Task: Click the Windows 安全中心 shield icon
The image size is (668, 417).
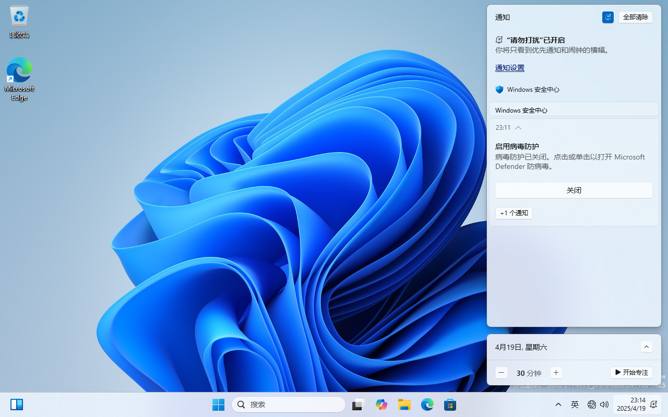Action: coord(499,90)
